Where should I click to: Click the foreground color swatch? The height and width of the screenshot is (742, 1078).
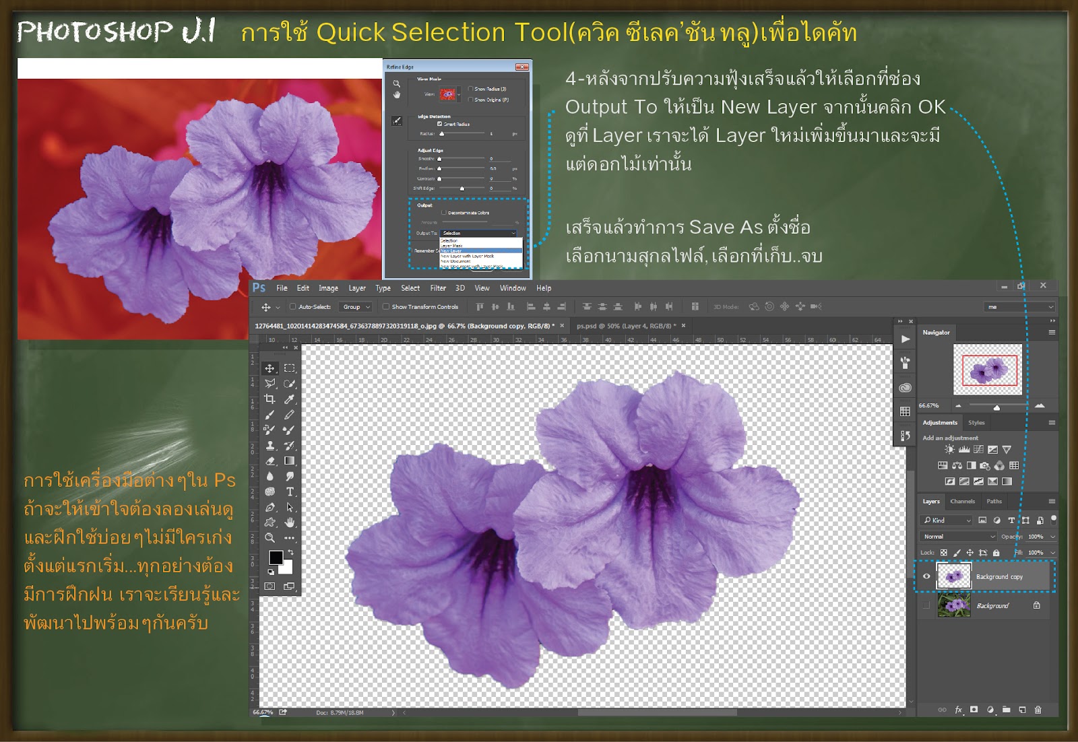[x=275, y=558]
